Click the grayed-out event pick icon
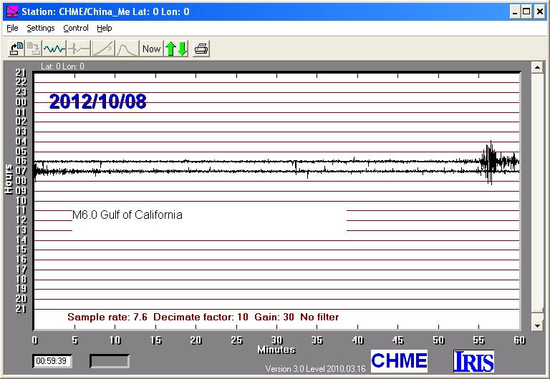This screenshot has height=379, width=550. pyautogui.click(x=78, y=49)
